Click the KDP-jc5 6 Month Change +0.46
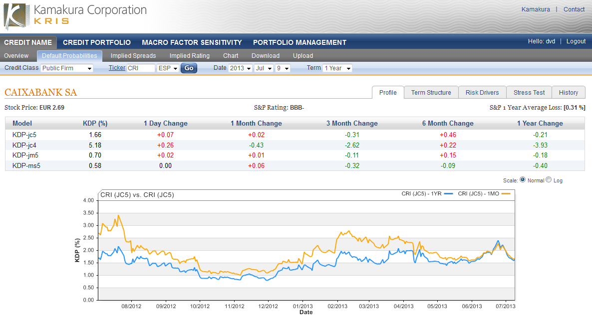The height and width of the screenshot is (318, 592). point(448,135)
